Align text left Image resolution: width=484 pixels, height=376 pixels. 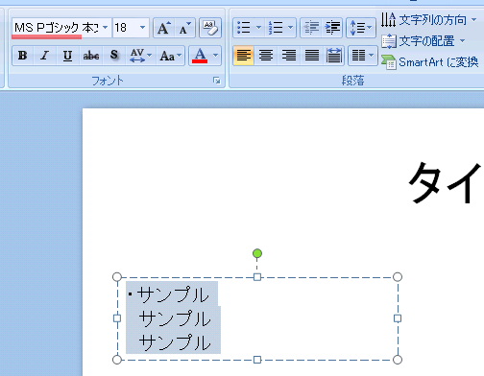[x=243, y=56]
